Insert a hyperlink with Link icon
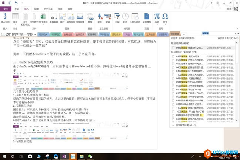 click(x=90, y=18)
